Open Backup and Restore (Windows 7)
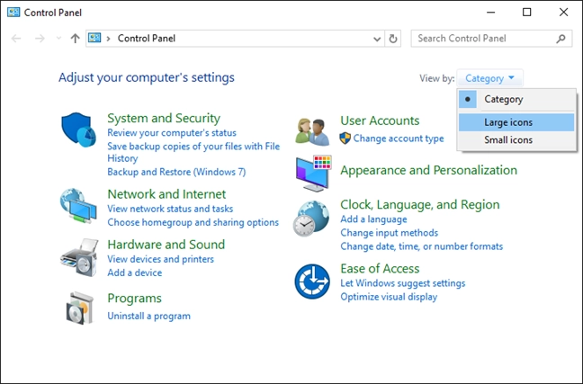Screen dimensions: 583x384 coord(176,172)
